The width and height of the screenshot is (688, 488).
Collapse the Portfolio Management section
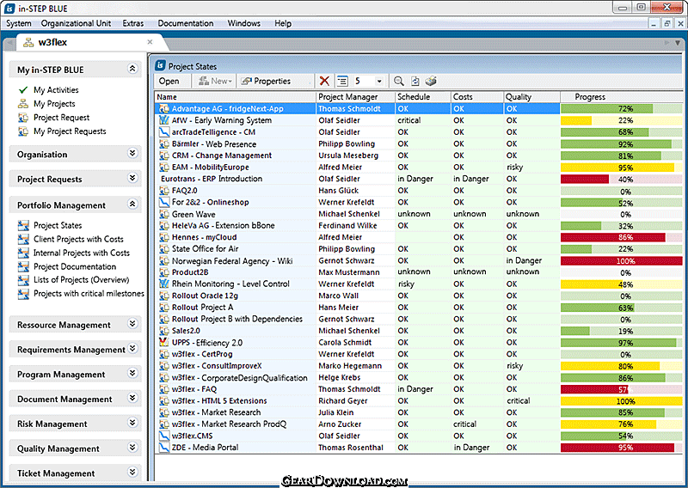coord(132,204)
